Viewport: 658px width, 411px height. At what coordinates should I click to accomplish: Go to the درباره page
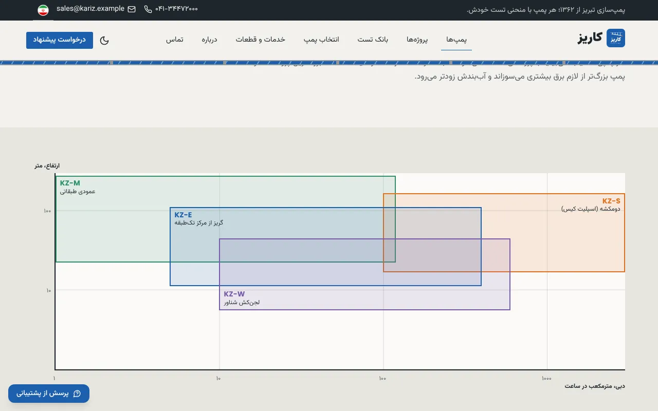click(209, 40)
